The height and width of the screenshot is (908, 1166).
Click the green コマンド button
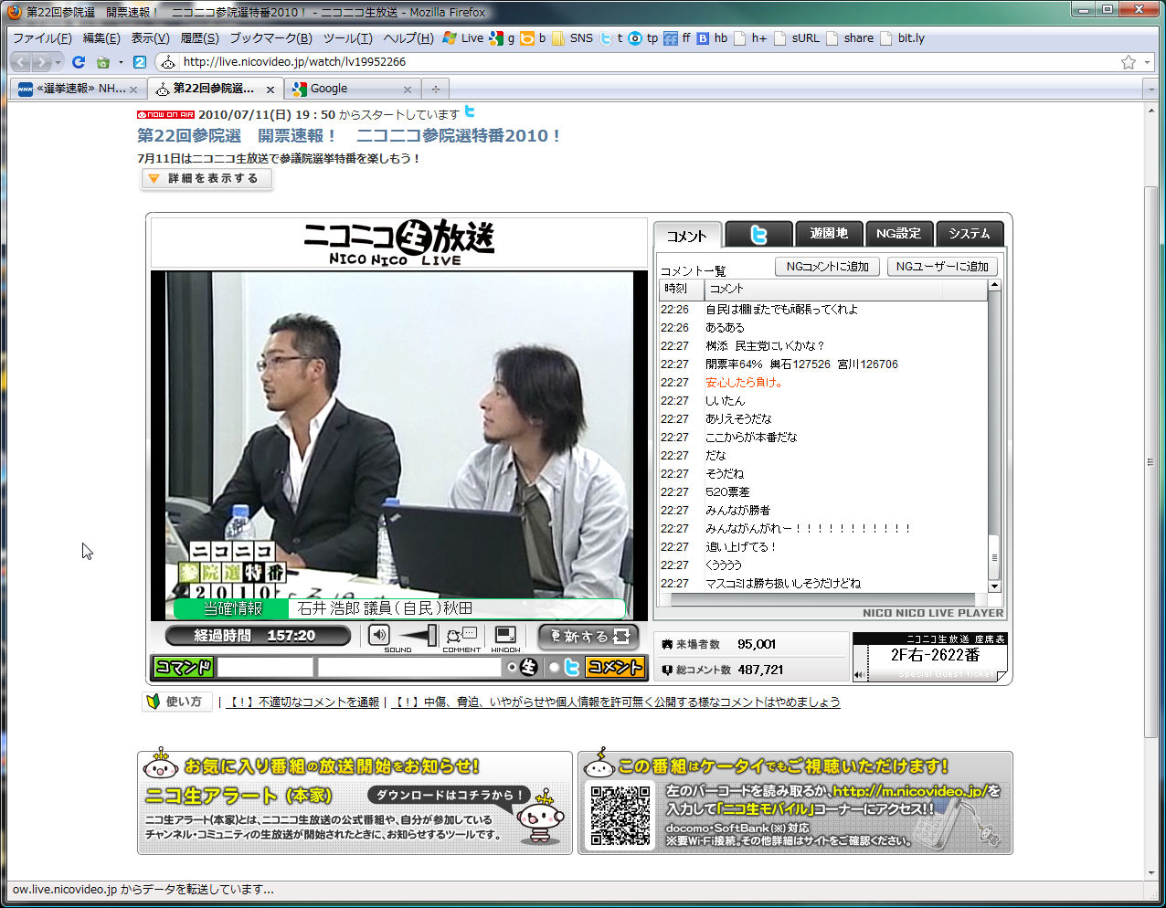tap(184, 668)
